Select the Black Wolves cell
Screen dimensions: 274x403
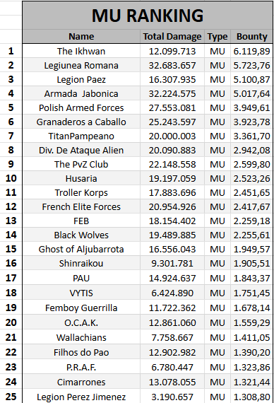[x=81, y=235]
